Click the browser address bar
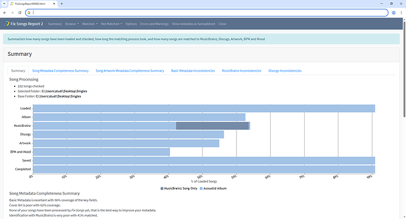The image size is (406, 219). (x=207, y=13)
